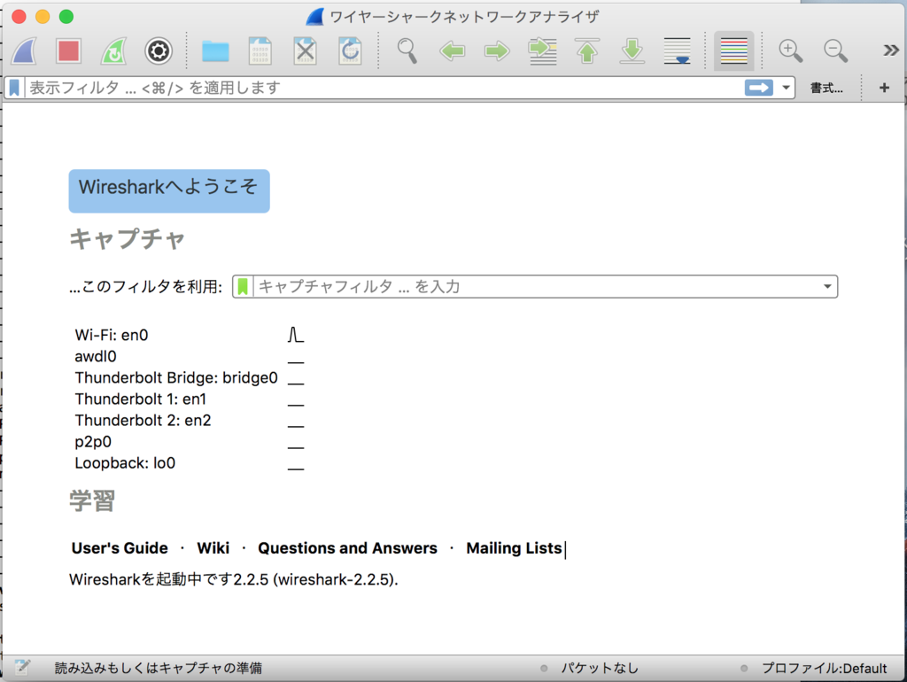This screenshot has width=907, height=682.
Task: Click display filter bookmark icon
Action: coord(14,88)
